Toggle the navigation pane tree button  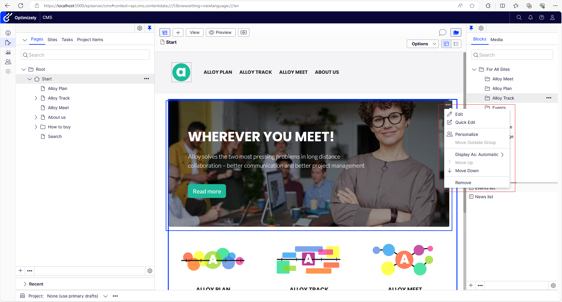165,32
